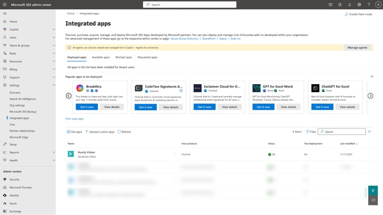This screenshot has width=383, height=215.
Task: Show next popular apps carousel arrow
Action: [370, 95]
